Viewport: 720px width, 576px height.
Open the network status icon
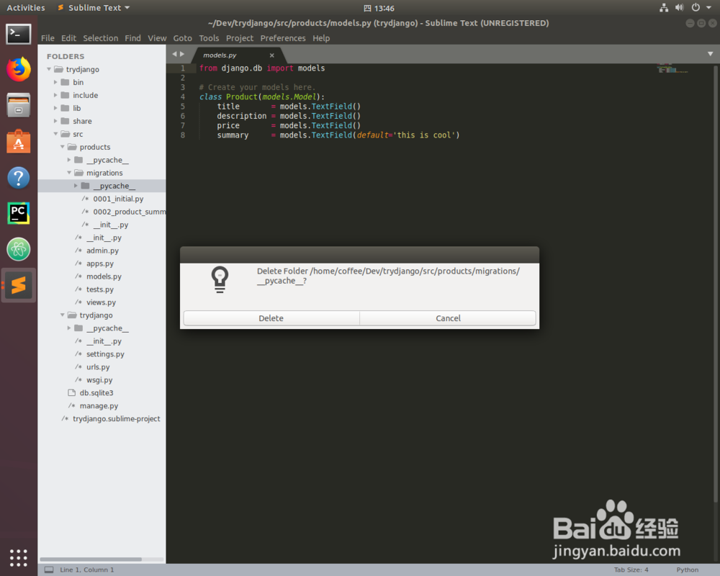coord(664,8)
